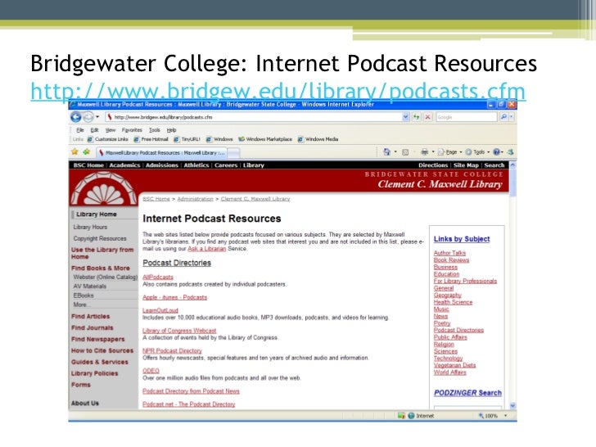The width and height of the screenshot is (596, 447).
Task: Open the Tools gear command bar menu
Action: 477,152
